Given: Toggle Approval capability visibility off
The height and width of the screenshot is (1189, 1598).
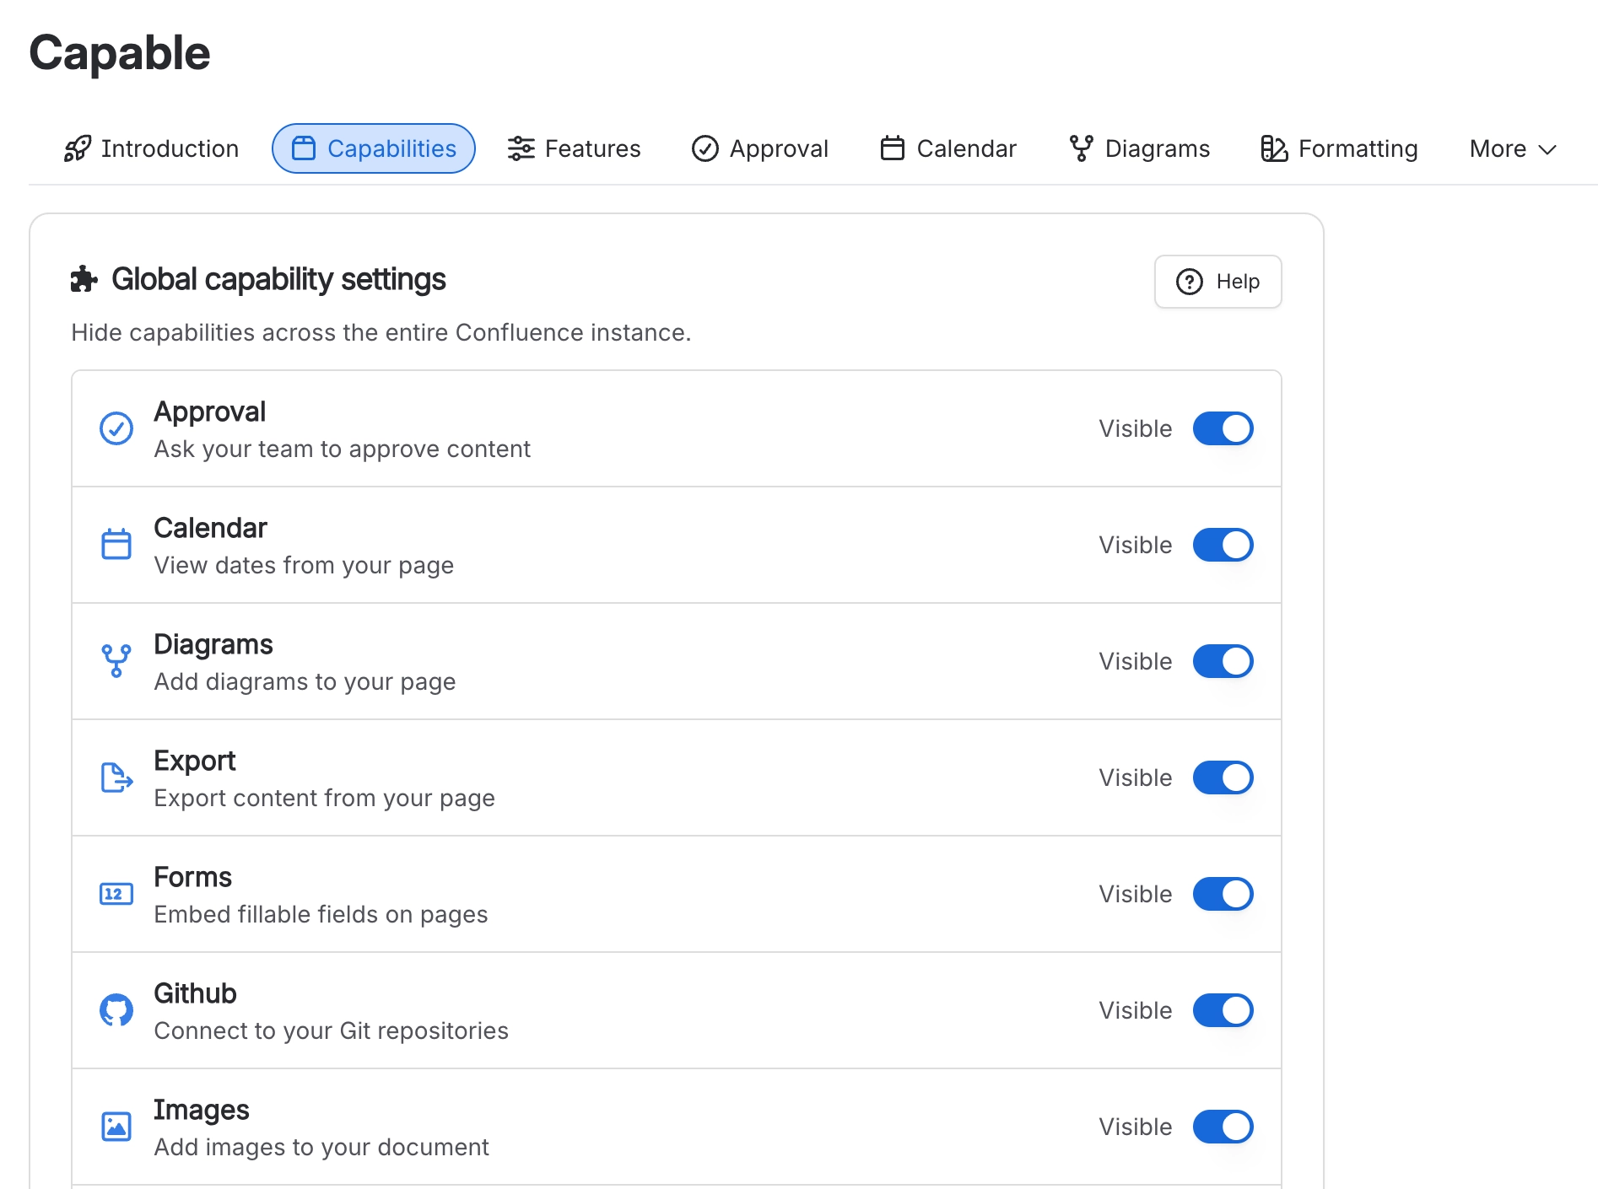Looking at the screenshot, I should pos(1223,428).
